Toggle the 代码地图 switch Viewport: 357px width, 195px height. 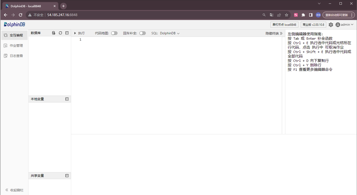pyautogui.click(x=114, y=33)
